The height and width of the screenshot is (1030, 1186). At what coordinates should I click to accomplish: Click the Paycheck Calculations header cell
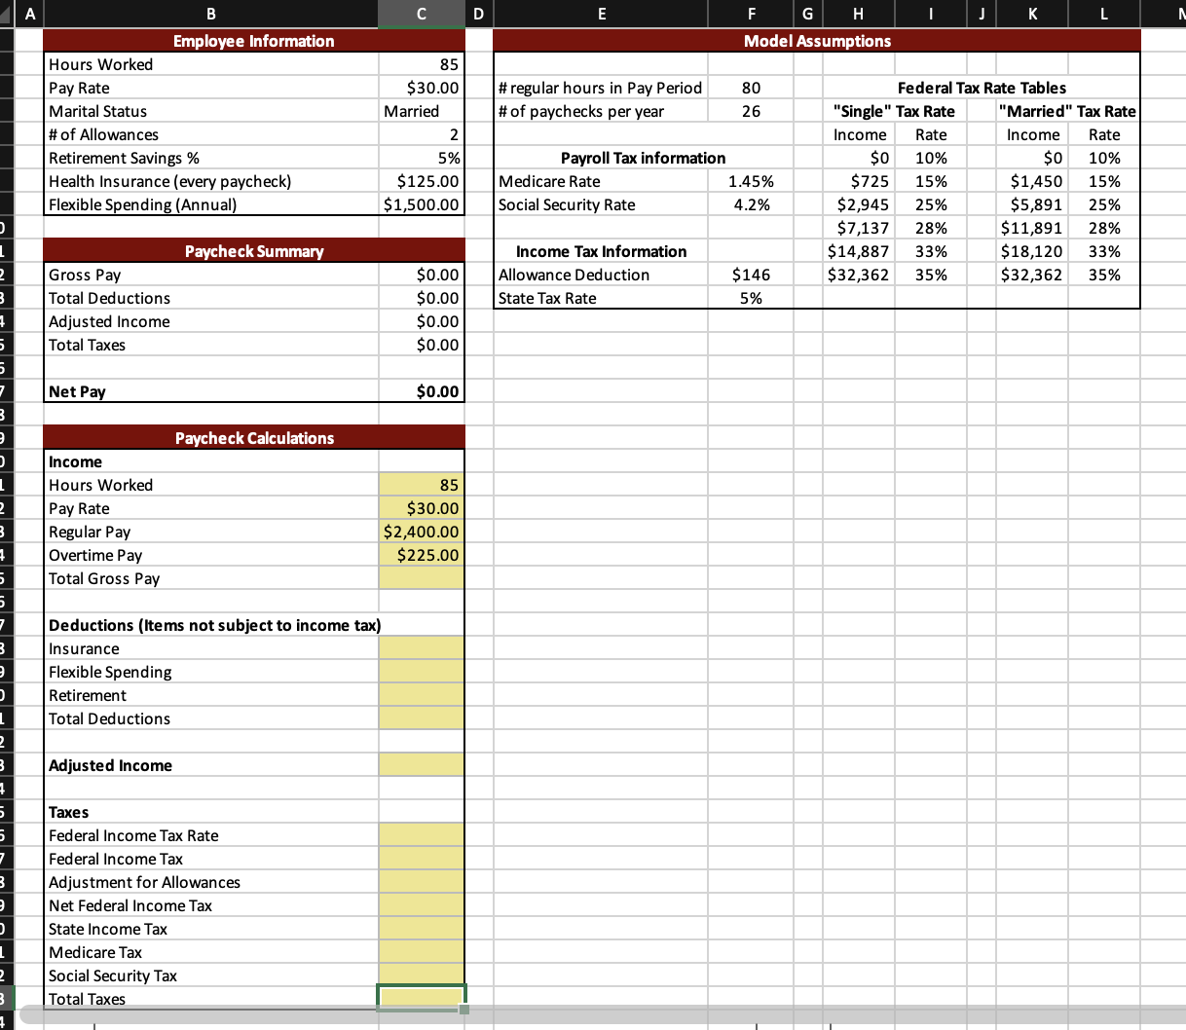(x=253, y=438)
